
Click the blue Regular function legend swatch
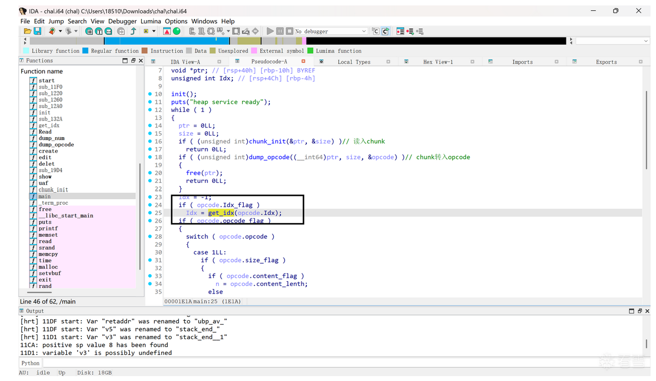point(85,51)
